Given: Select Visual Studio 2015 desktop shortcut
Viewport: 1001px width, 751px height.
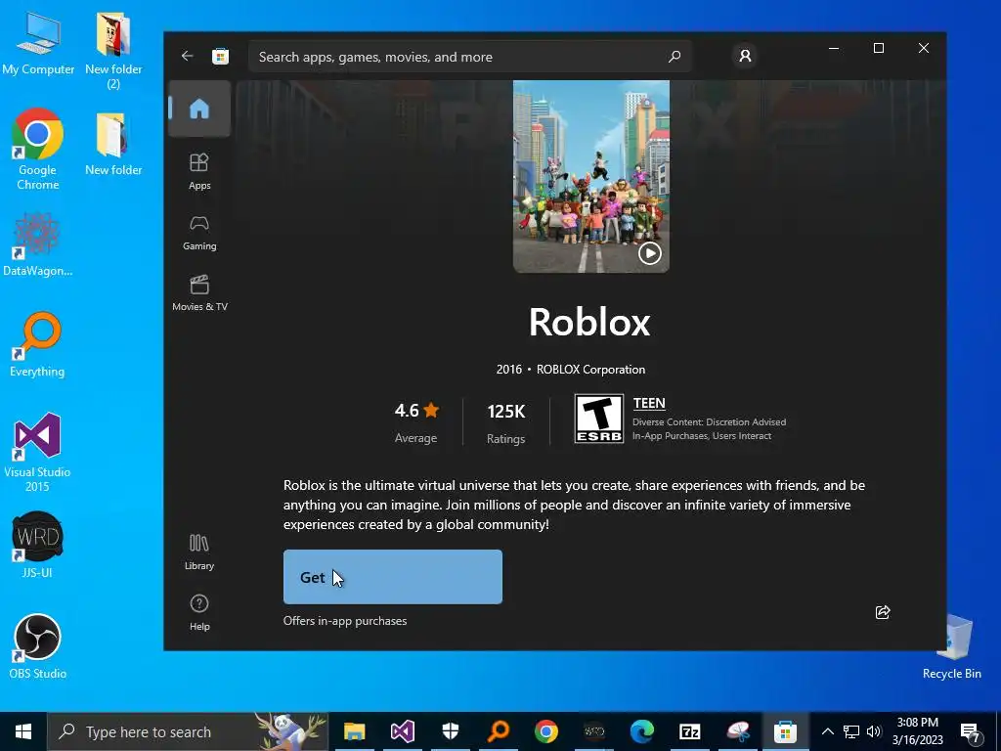Looking at the screenshot, I should tap(37, 452).
